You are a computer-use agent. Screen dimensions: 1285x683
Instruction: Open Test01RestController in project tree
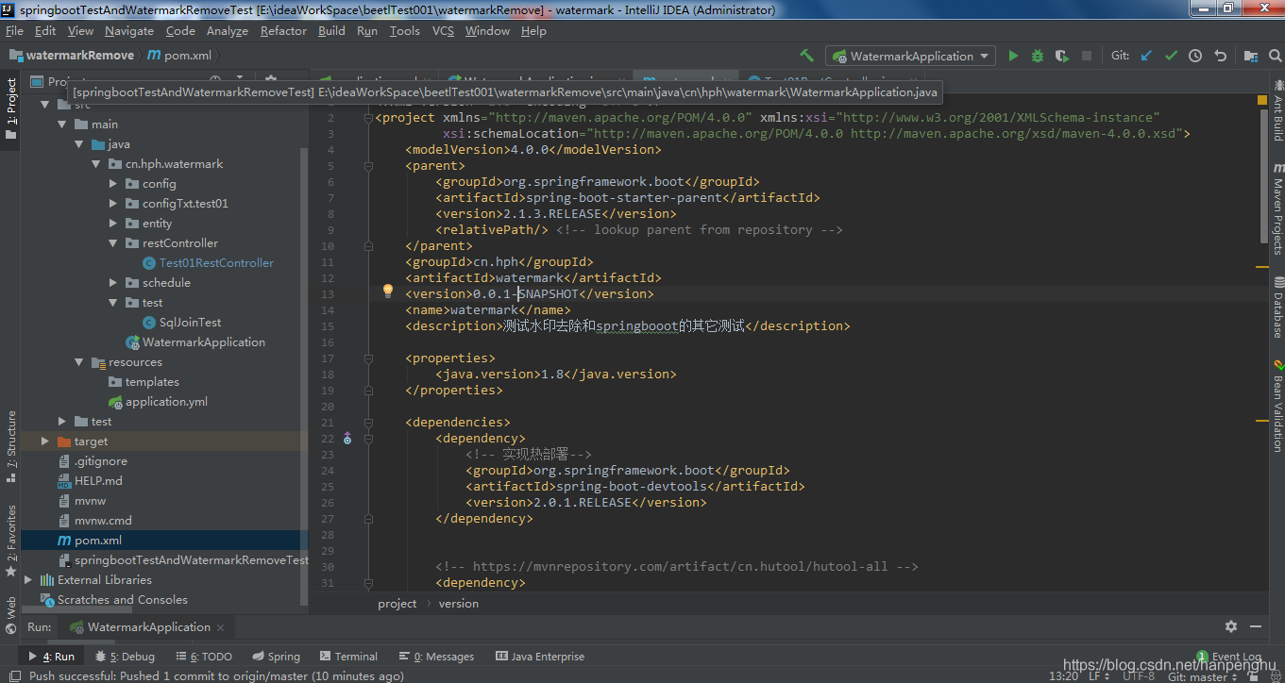[x=216, y=263]
